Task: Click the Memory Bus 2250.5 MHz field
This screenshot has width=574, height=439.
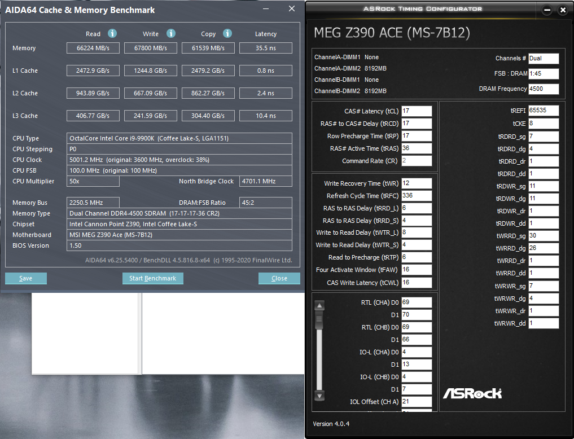Action: [x=93, y=203]
